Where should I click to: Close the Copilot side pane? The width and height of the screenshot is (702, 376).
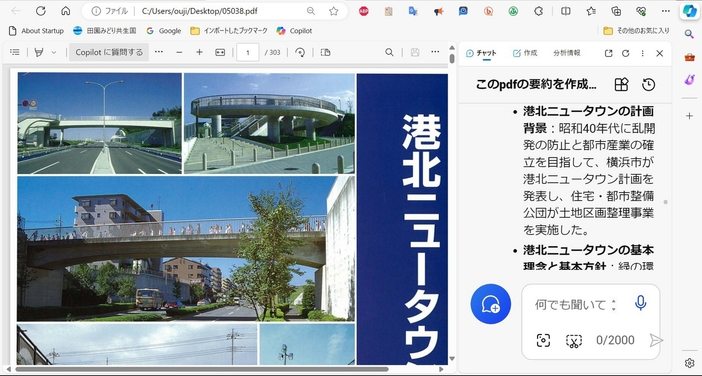(x=659, y=53)
